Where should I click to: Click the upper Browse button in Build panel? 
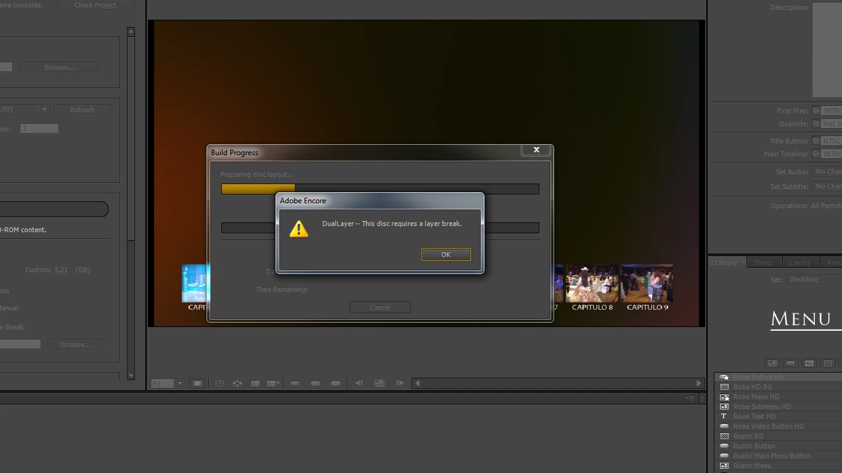tap(59, 67)
